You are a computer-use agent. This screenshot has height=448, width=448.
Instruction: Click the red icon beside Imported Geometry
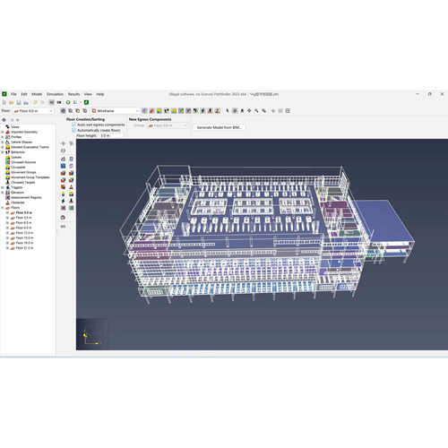(8, 132)
